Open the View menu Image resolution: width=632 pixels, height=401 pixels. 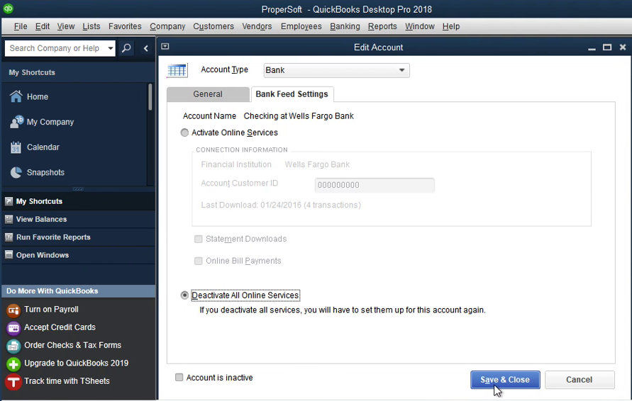(66, 26)
